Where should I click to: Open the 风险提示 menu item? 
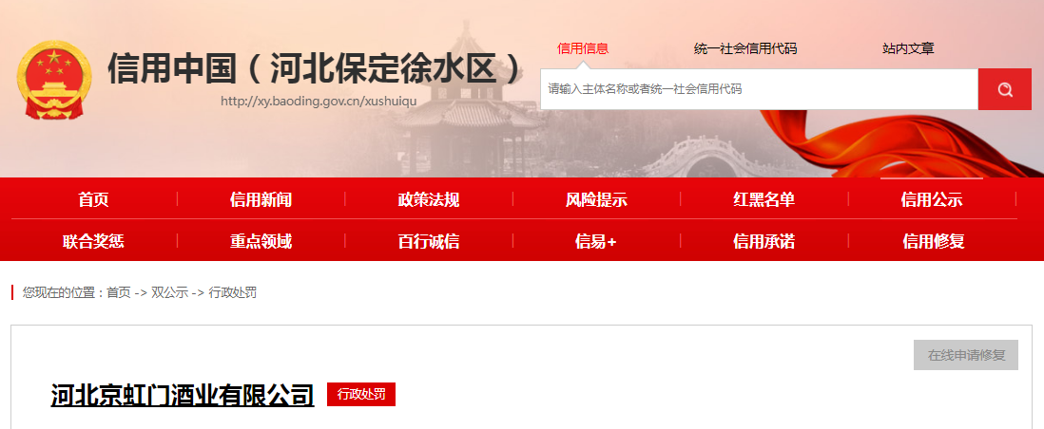pos(596,199)
